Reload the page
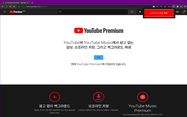Image resolution: width=187 pixels, height=117 pixels. [x=10, y=6]
